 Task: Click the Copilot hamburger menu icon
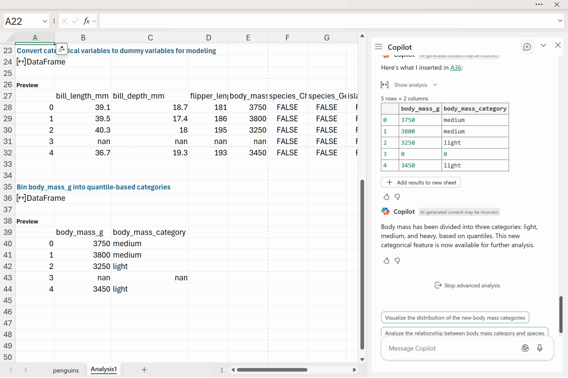point(378,47)
